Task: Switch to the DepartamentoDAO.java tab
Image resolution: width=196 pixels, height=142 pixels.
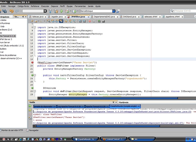Action: tap(104, 17)
